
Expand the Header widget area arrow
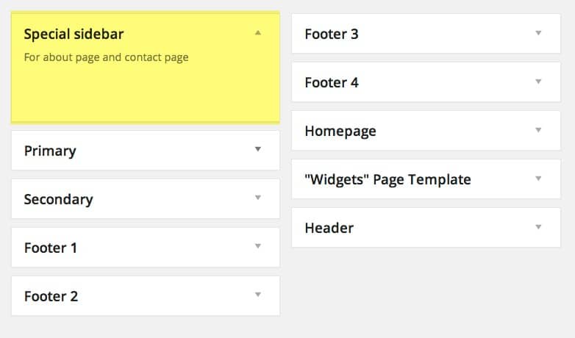pyautogui.click(x=538, y=227)
